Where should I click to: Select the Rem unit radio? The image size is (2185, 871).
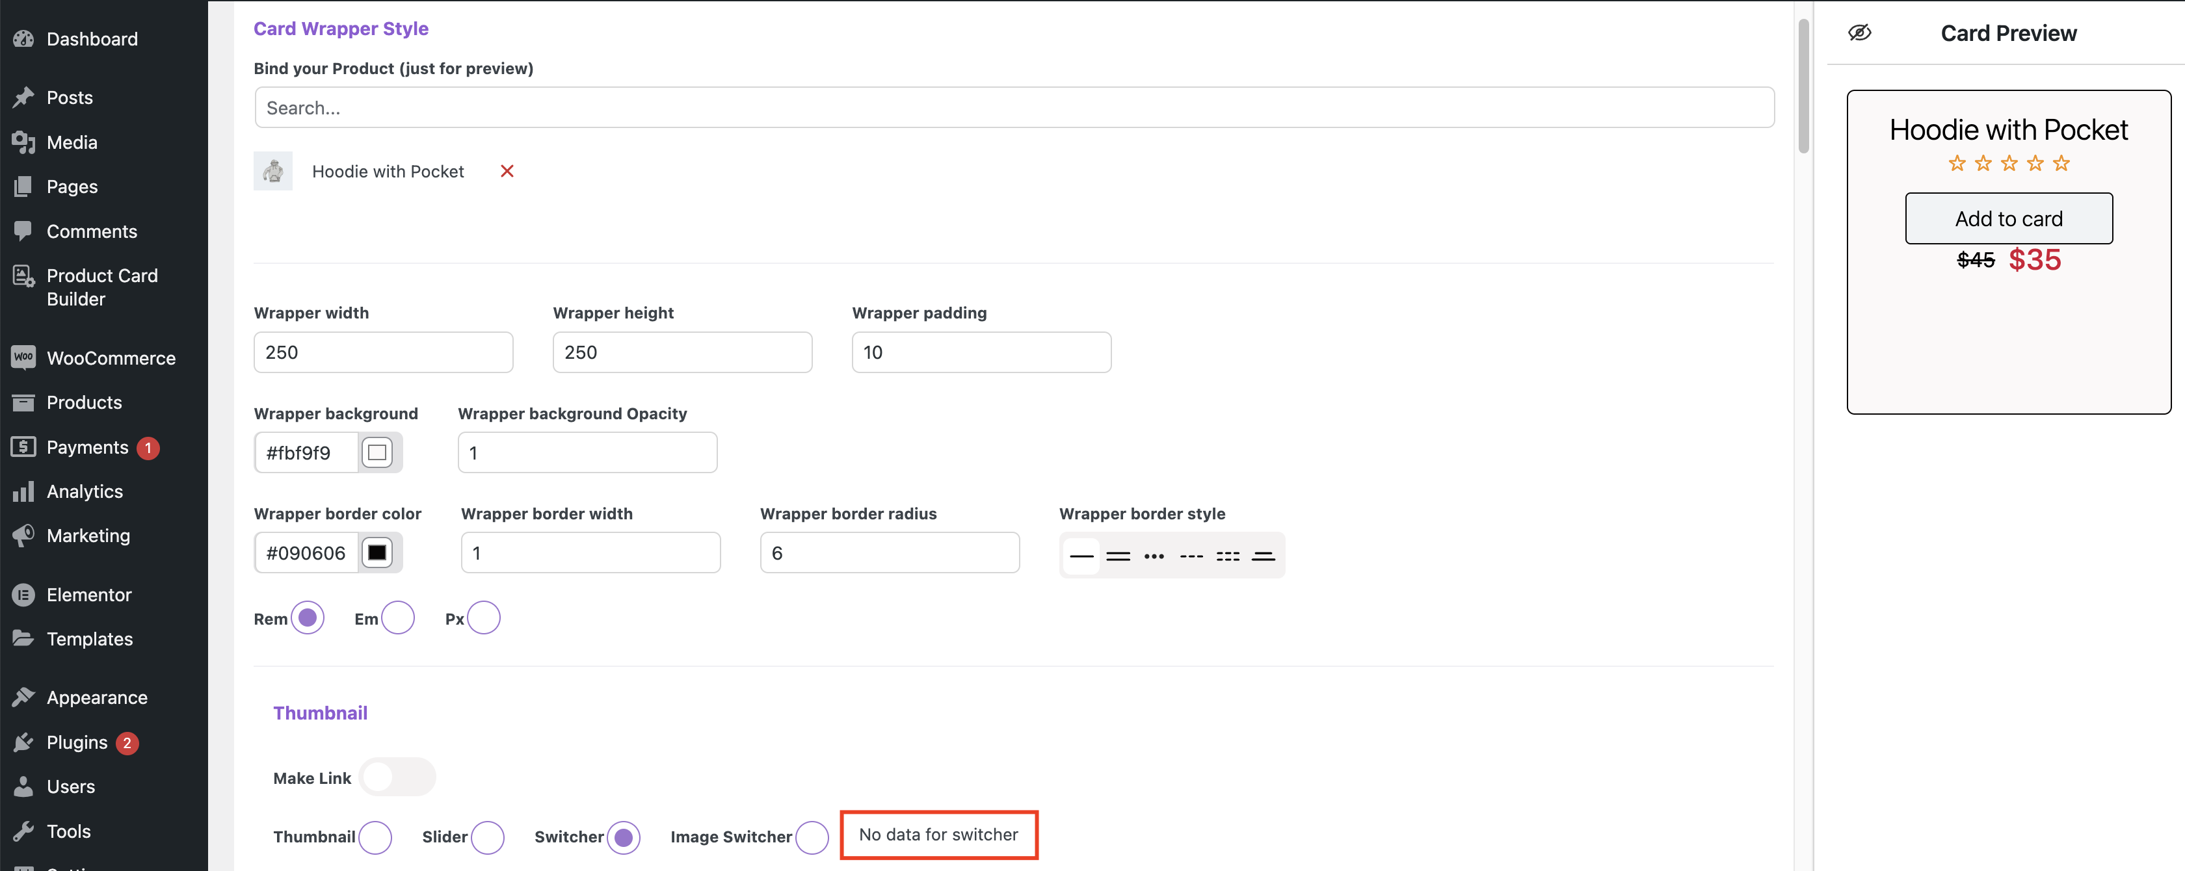pyautogui.click(x=308, y=617)
